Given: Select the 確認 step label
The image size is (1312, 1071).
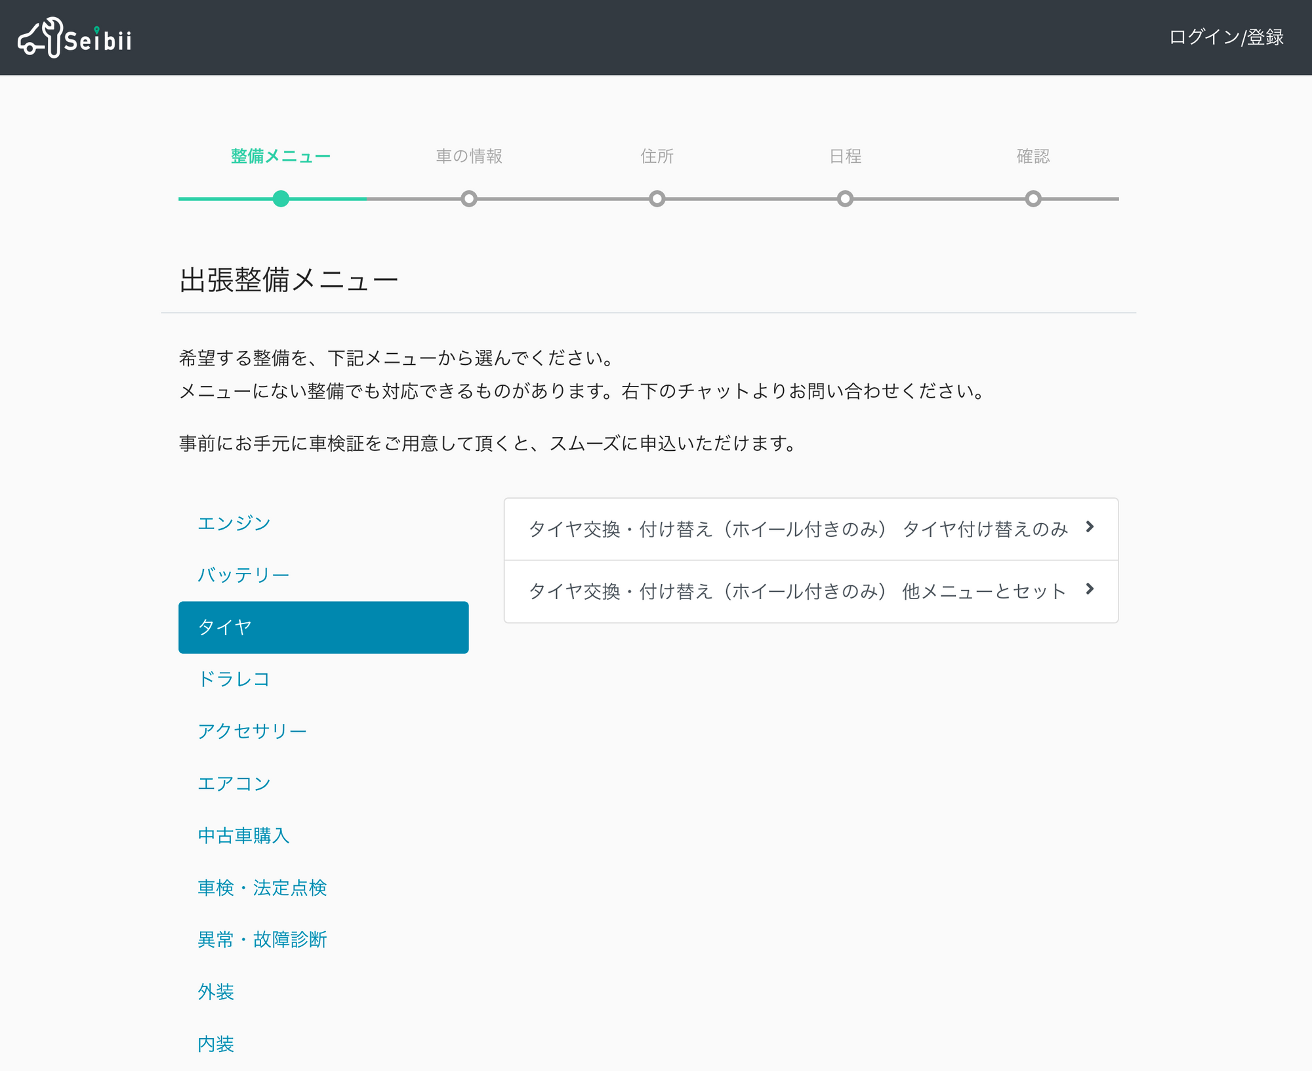Looking at the screenshot, I should [x=1033, y=156].
